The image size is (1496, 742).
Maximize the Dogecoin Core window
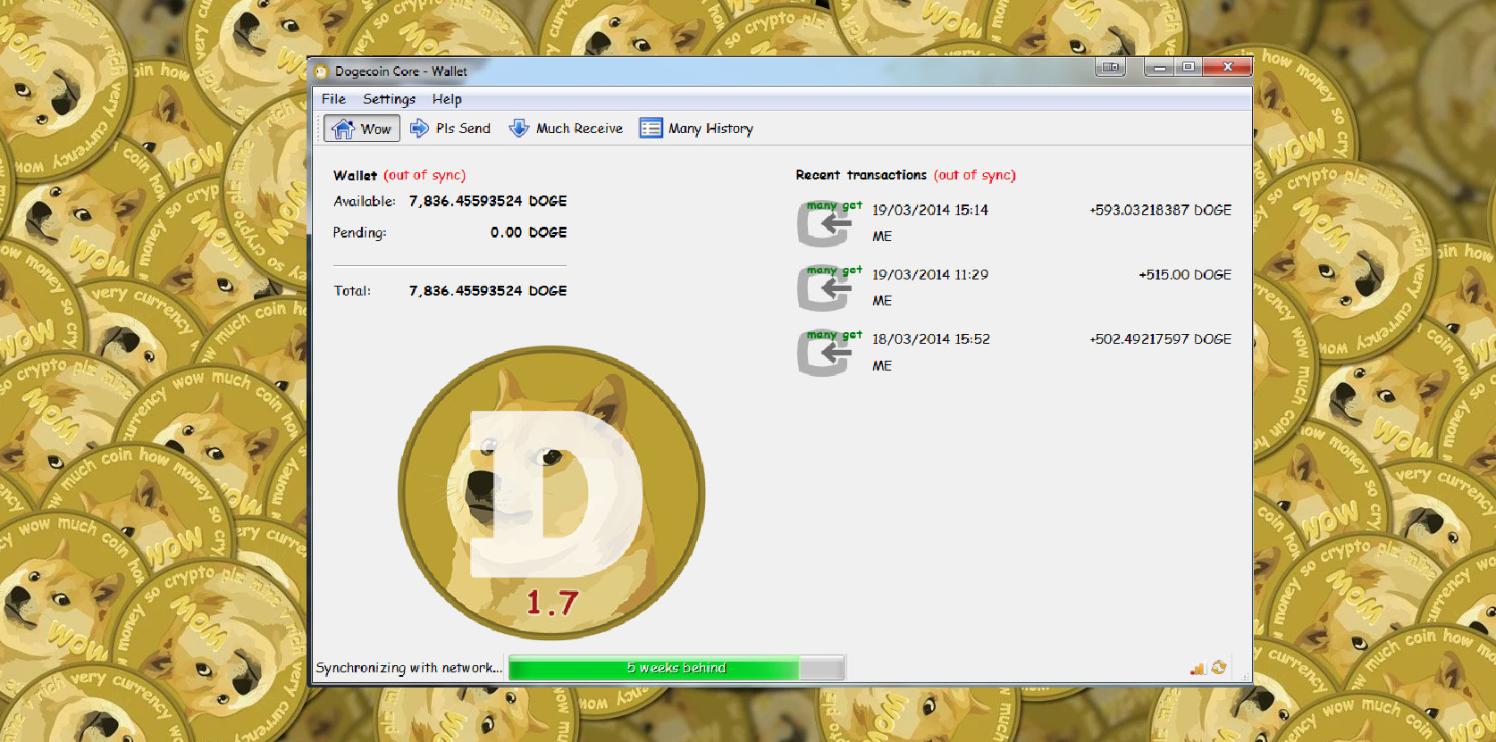[x=1188, y=67]
